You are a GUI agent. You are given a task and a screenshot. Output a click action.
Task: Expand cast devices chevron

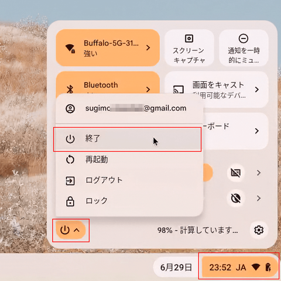click(257, 90)
